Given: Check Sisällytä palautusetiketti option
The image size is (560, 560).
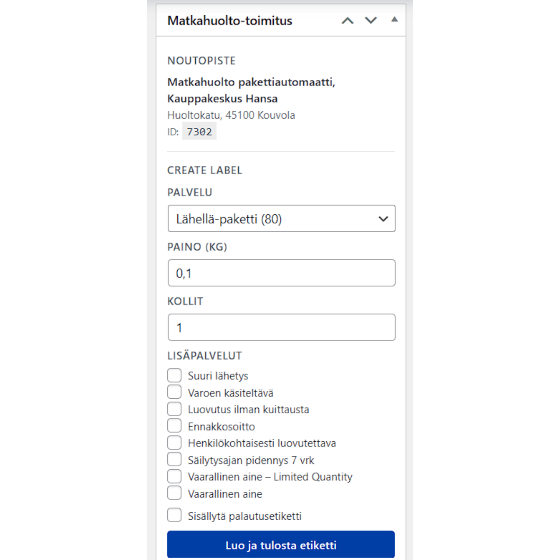Looking at the screenshot, I should [x=174, y=515].
